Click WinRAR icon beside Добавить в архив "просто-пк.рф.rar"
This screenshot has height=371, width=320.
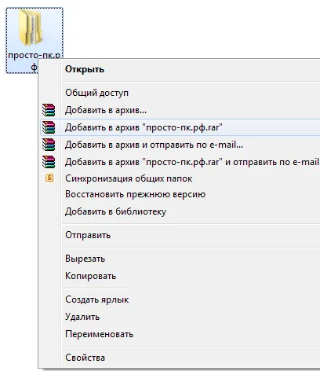(x=49, y=127)
